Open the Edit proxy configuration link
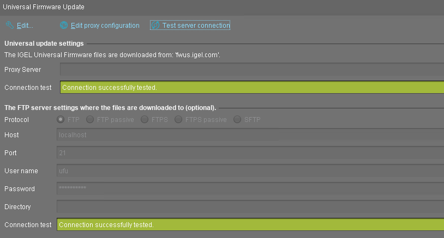This screenshot has height=238, width=444. [105, 26]
